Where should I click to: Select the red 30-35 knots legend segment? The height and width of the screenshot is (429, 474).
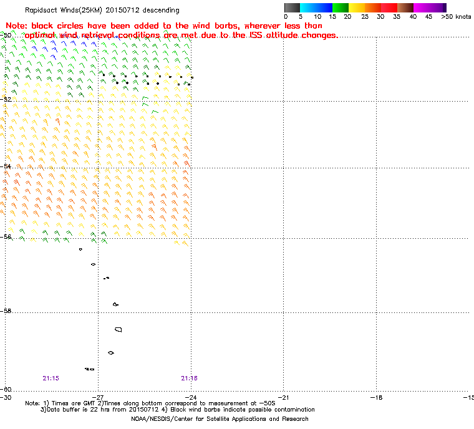[389, 7]
